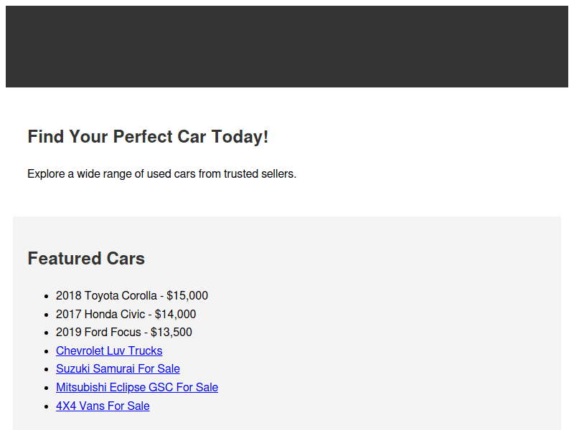Click the dark header banner
574x430 pixels.
[x=287, y=47]
